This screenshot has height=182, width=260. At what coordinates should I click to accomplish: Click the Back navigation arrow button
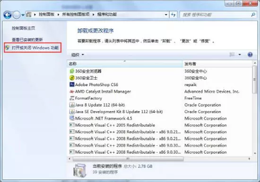coord(8,15)
